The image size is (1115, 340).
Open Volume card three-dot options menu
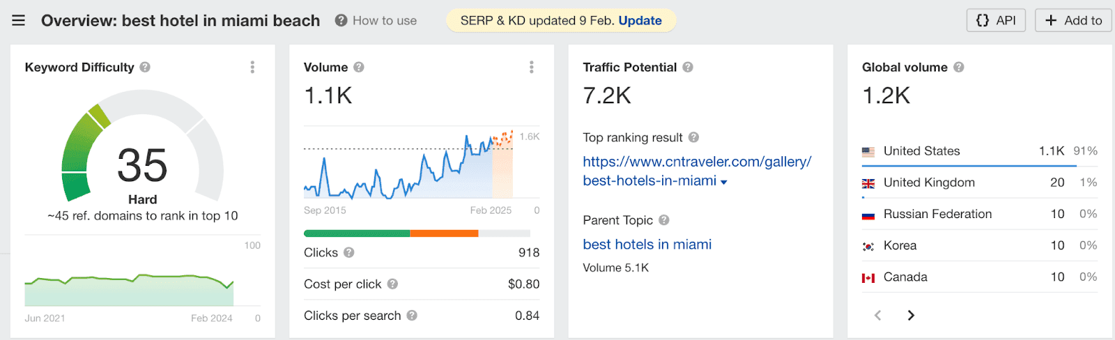tap(531, 67)
